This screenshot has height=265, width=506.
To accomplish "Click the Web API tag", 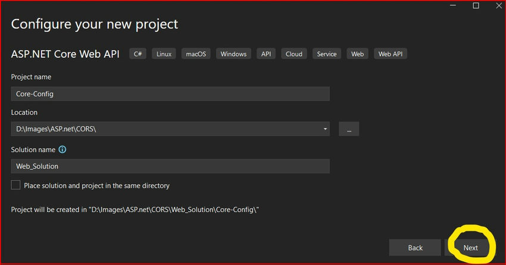I will (391, 54).
